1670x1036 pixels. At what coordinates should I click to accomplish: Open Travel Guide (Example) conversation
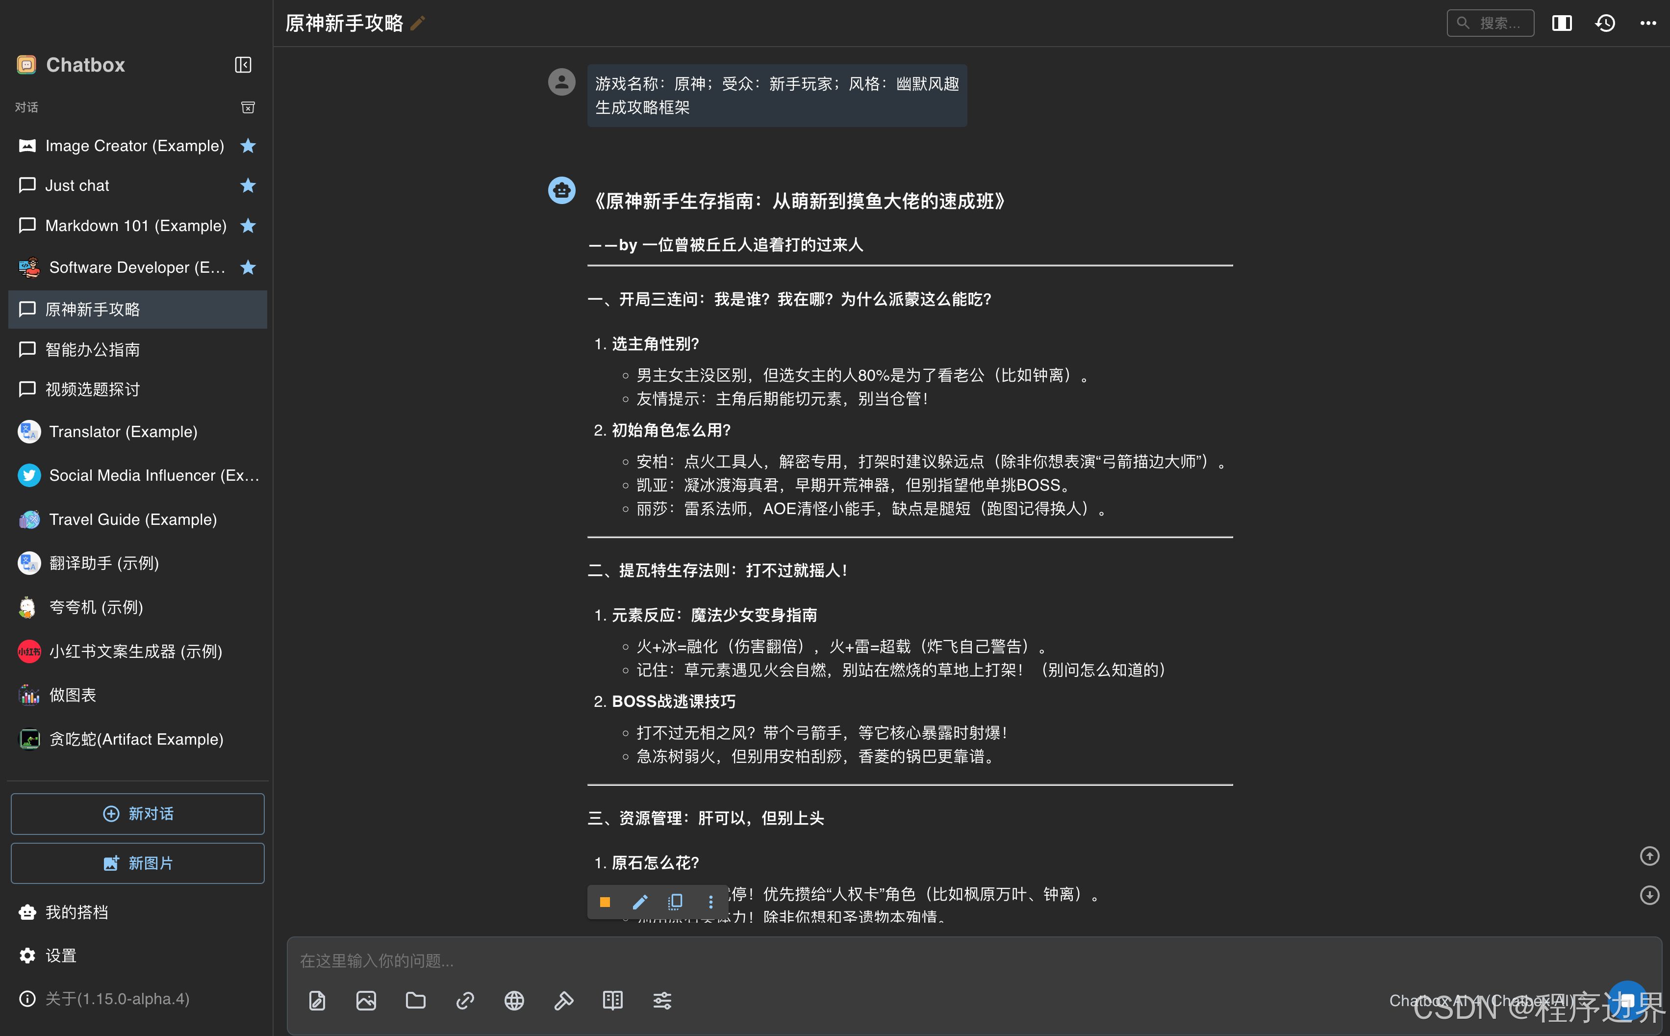pos(138,520)
